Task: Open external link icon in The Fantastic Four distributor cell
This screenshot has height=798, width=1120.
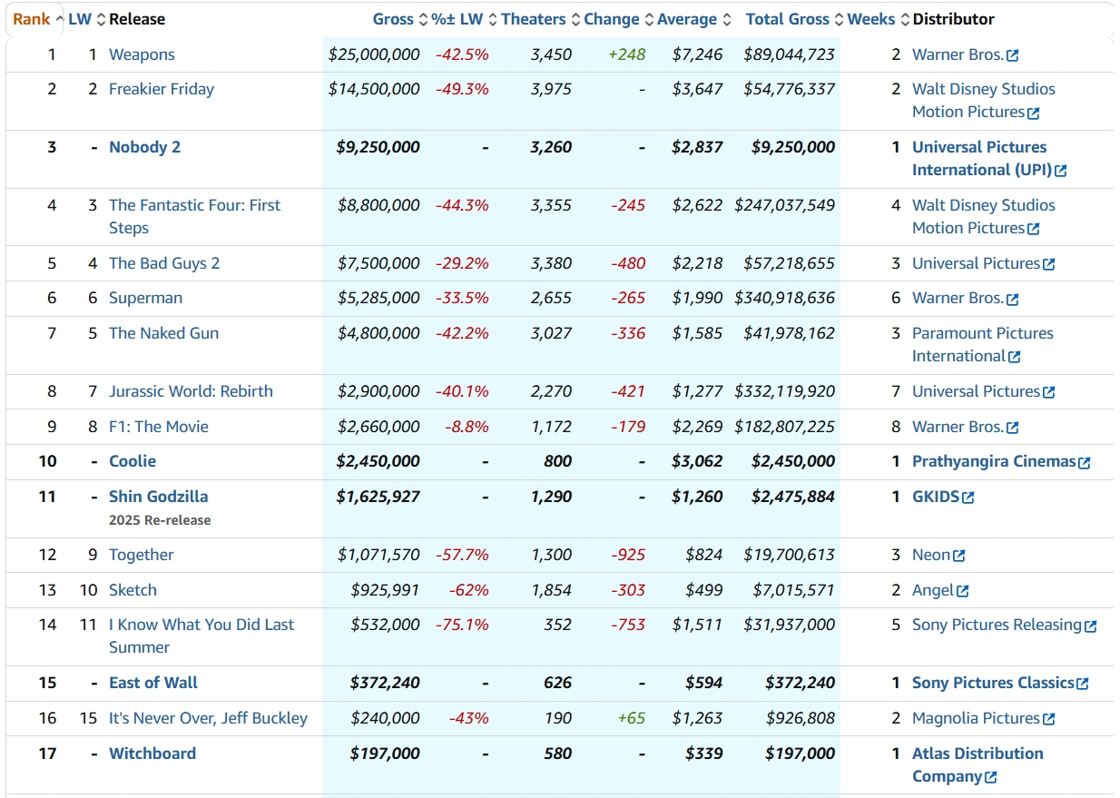Action: [x=1034, y=230]
